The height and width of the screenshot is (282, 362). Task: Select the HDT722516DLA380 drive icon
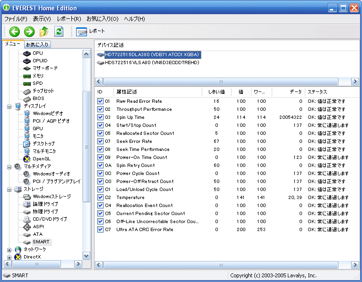coord(101,55)
